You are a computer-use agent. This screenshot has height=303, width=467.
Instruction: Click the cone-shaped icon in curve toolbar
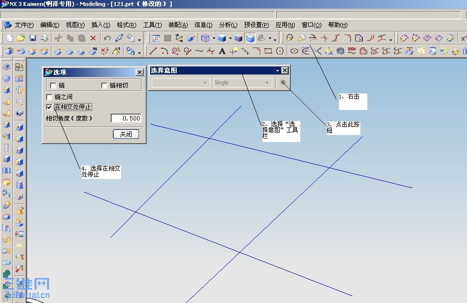click(328, 51)
